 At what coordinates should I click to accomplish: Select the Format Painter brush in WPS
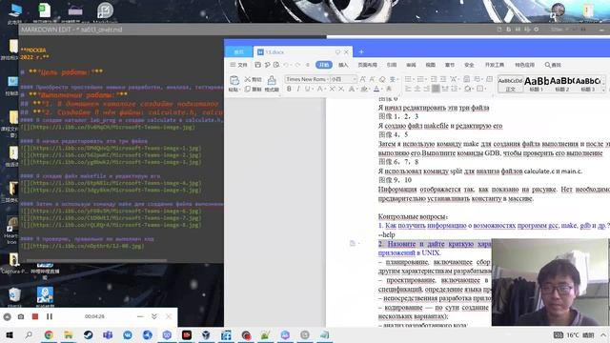272,80
